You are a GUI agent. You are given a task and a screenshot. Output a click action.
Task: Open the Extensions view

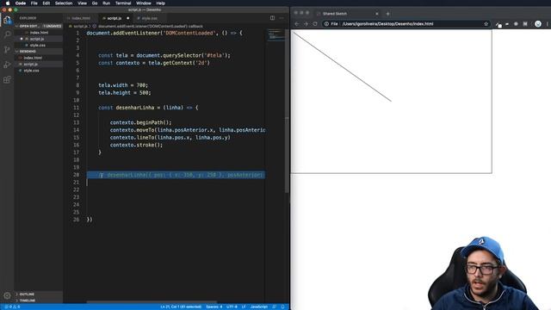click(x=7, y=79)
